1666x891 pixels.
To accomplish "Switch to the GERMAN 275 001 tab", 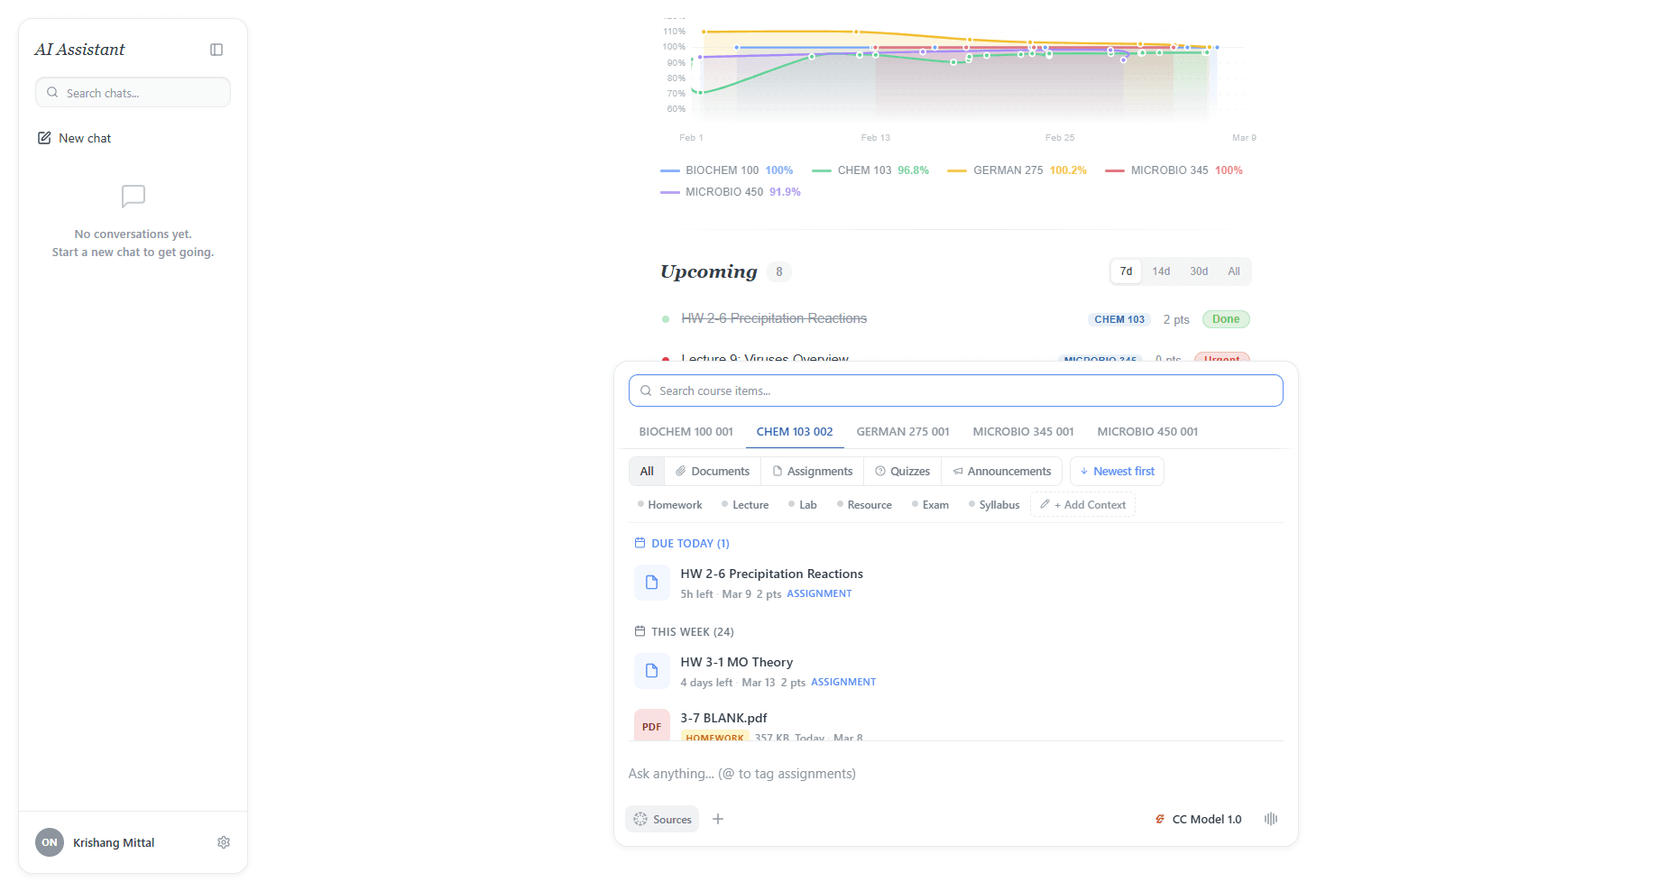I will tap(903, 432).
